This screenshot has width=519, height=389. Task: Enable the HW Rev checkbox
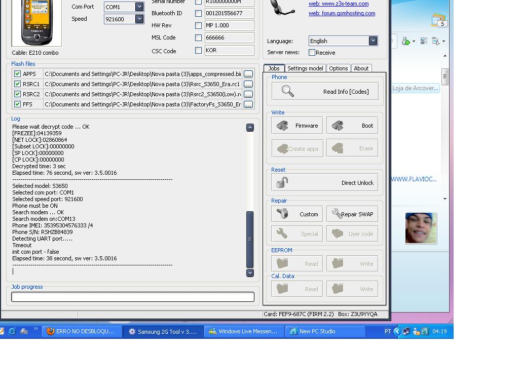[x=198, y=25]
